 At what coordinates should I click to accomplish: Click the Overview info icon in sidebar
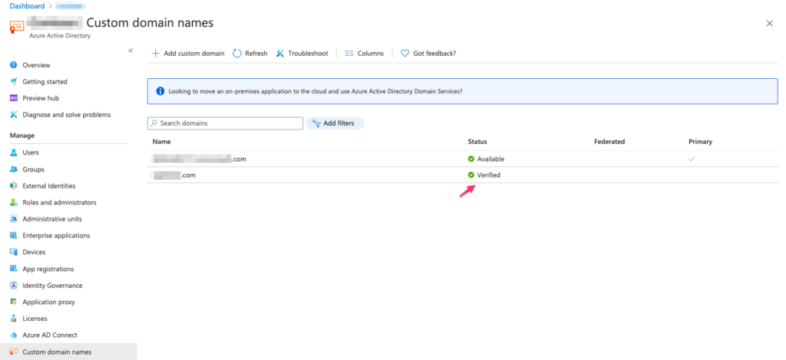(14, 65)
